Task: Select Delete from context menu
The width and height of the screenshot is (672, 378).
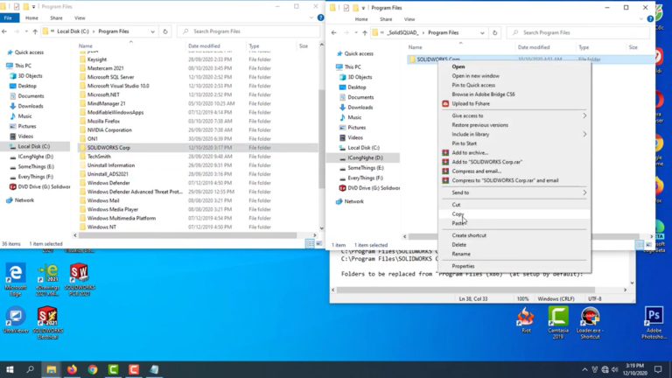Action: coord(514,245)
